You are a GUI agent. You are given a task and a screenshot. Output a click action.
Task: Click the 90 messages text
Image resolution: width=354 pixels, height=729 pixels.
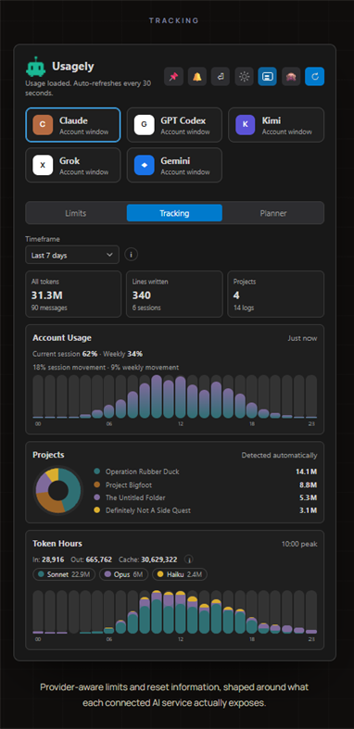(49, 308)
